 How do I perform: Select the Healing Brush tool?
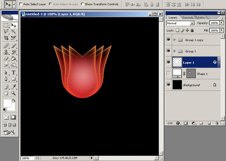coord(6,46)
